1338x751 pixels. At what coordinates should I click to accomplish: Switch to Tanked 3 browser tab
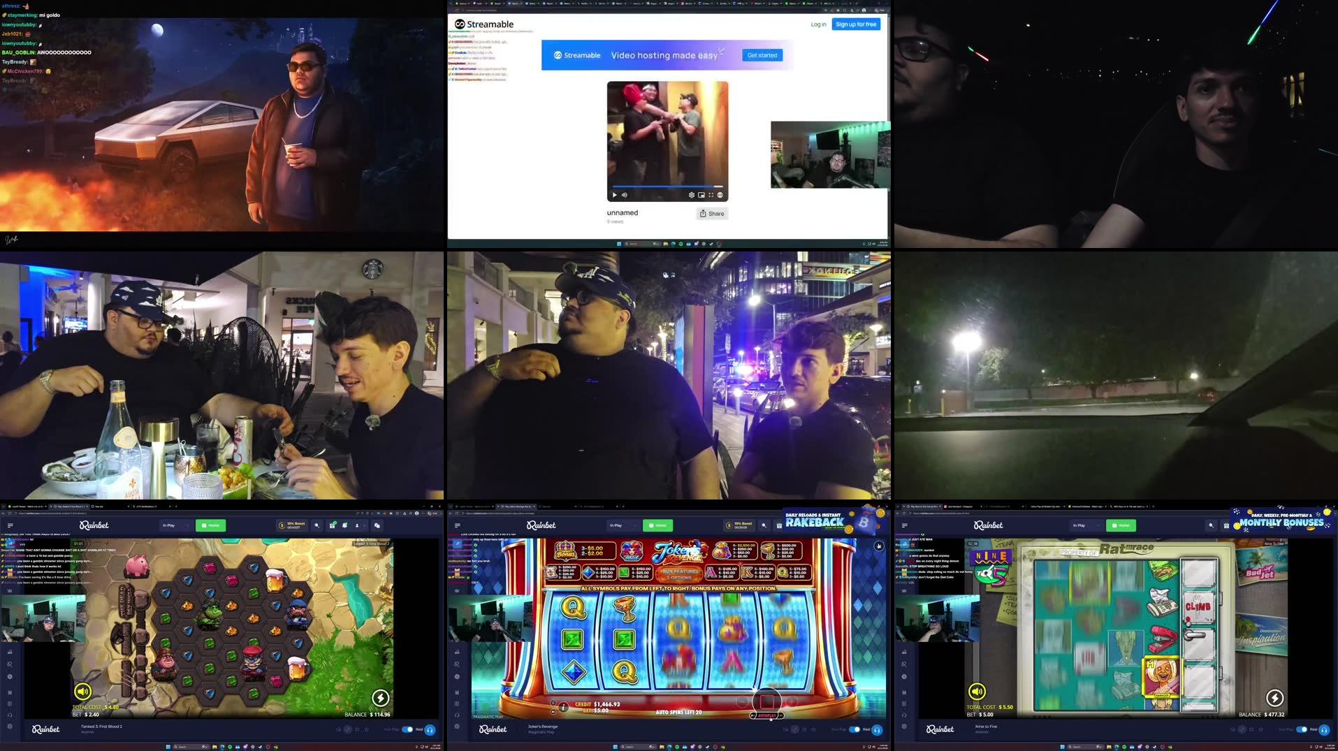click(70, 506)
